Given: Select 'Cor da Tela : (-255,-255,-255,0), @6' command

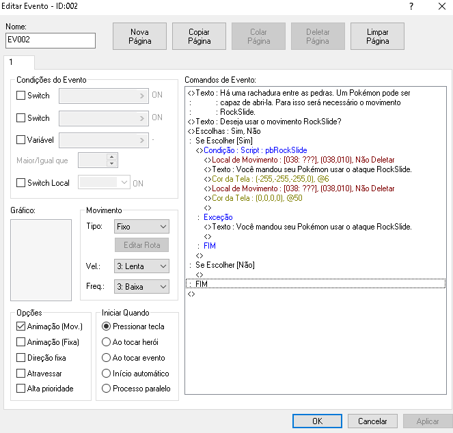Looking at the screenshot, I should click(266, 179).
